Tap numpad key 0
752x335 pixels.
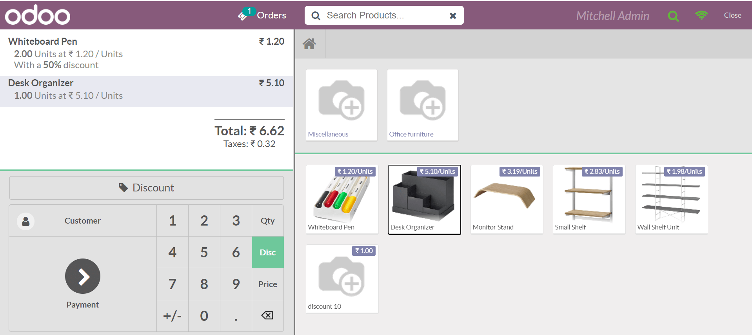(x=204, y=316)
